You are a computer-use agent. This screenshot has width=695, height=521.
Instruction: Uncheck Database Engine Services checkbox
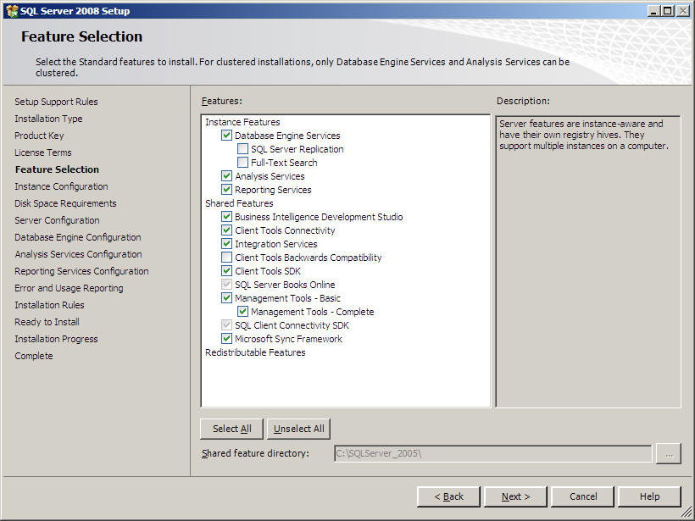pos(226,136)
